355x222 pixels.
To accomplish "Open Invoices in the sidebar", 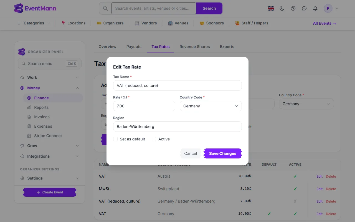I will pyautogui.click(x=42, y=117).
